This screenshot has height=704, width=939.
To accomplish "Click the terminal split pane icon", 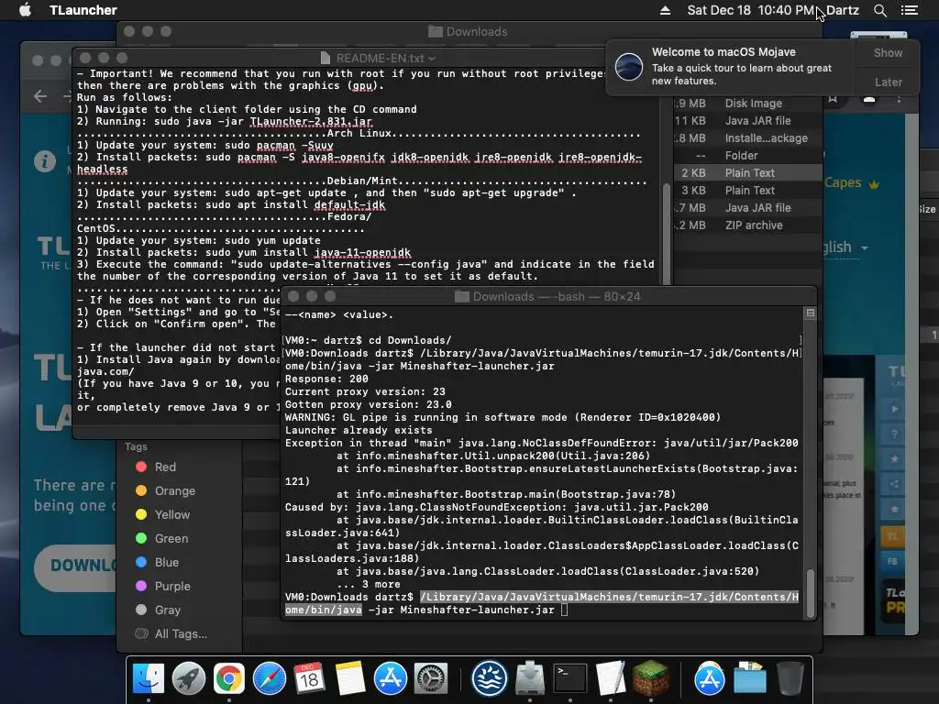I will 811,313.
